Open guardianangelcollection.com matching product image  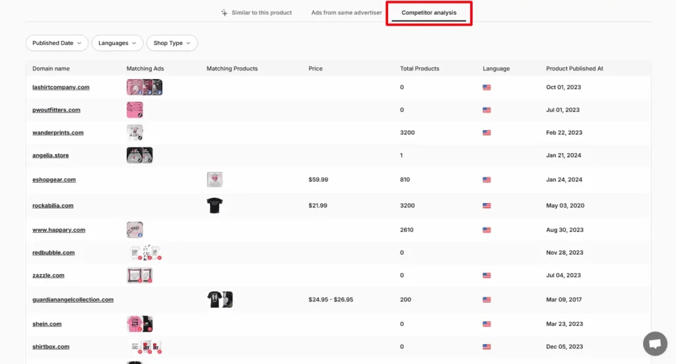220,299
